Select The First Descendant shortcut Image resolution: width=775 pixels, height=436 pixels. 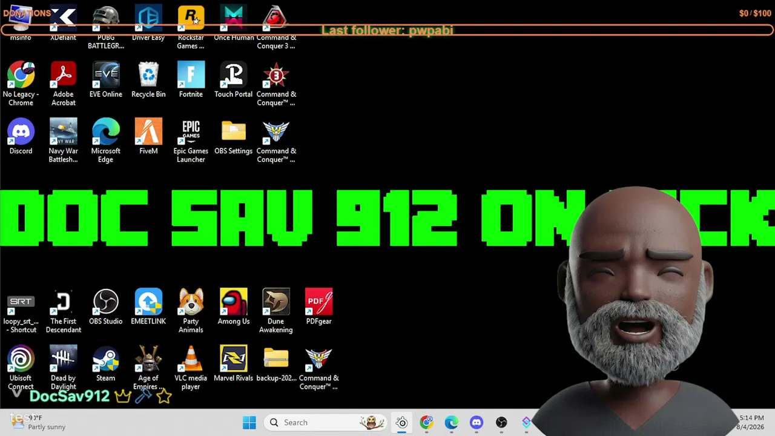(x=63, y=311)
